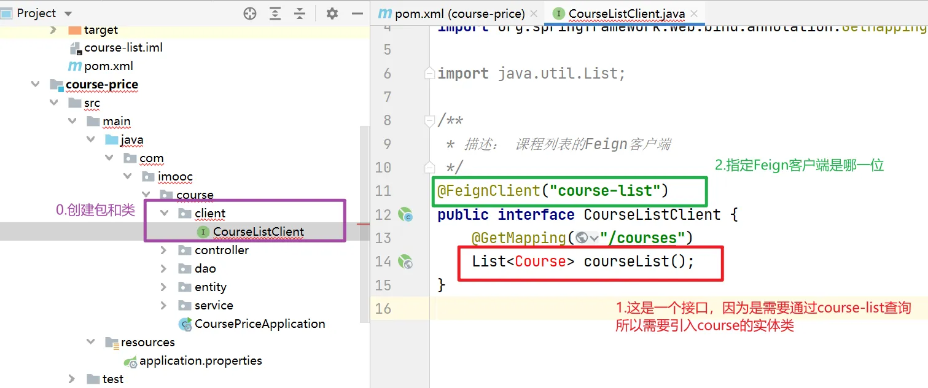Image resolution: width=928 pixels, height=388 pixels.
Task: Click the Expand All icon in Project toolbar
Action: (275, 14)
